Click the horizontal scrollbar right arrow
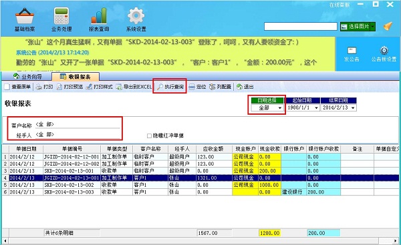 (x=395, y=240)
